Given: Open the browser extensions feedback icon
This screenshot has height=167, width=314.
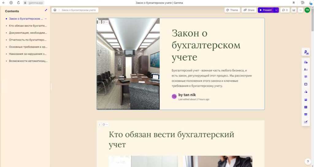Looking at the screenshot, I should [303, 3].
